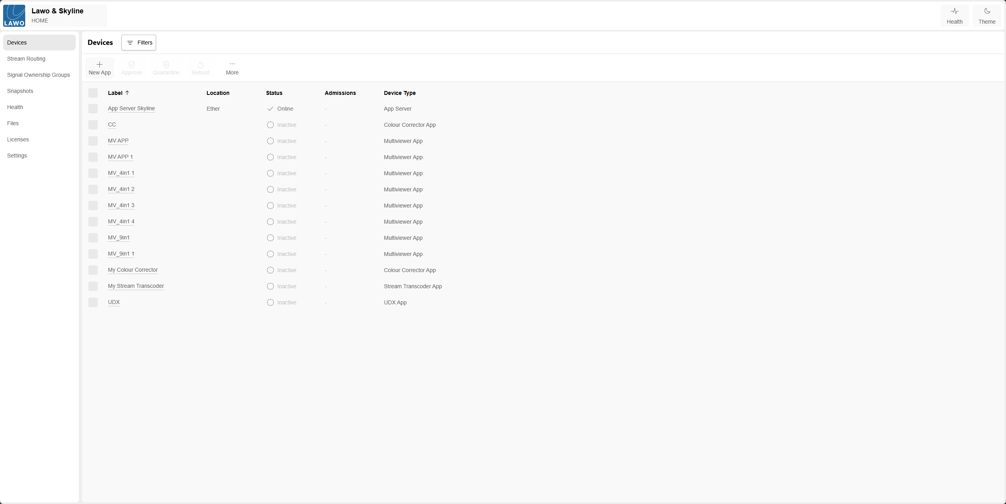Open the CC device link
The width and height of the screenshot is (1006, 504).
coord(112,125)
